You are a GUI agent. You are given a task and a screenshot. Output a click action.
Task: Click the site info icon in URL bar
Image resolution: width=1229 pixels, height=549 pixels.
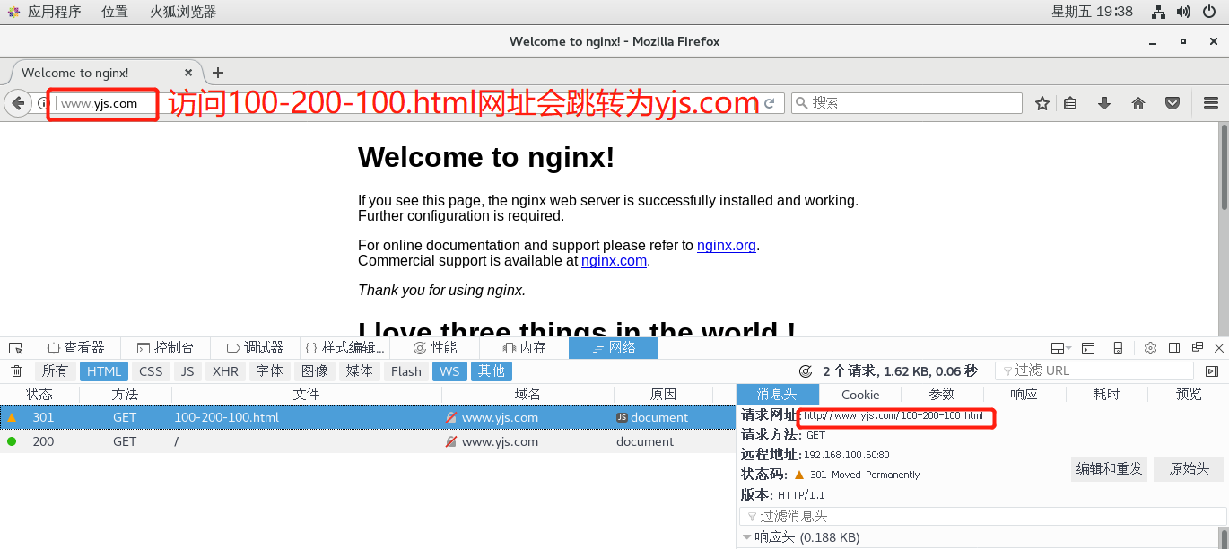pyautogui.click(x=41, y=103)
